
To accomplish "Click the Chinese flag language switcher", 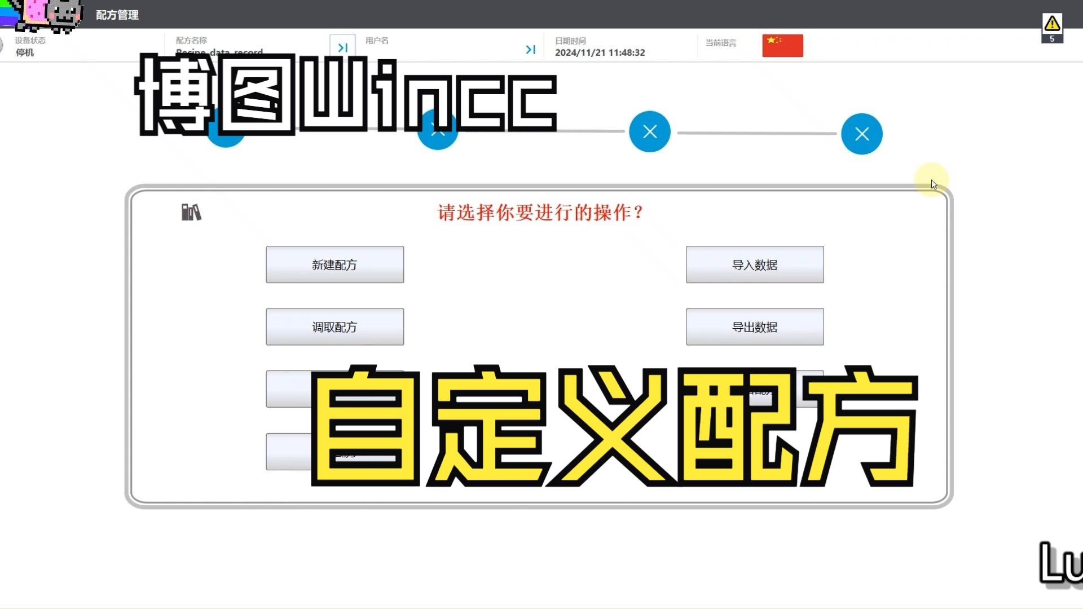I will click(x=782, y=46).
